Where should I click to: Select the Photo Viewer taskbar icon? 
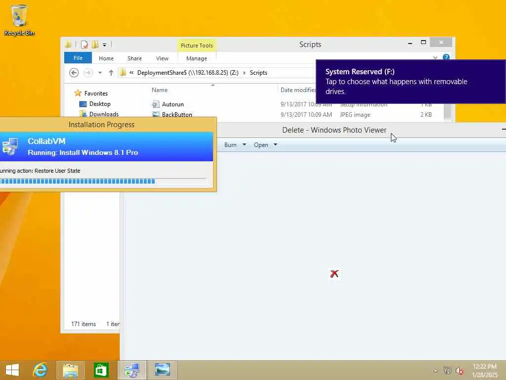(x=162, y=370)
